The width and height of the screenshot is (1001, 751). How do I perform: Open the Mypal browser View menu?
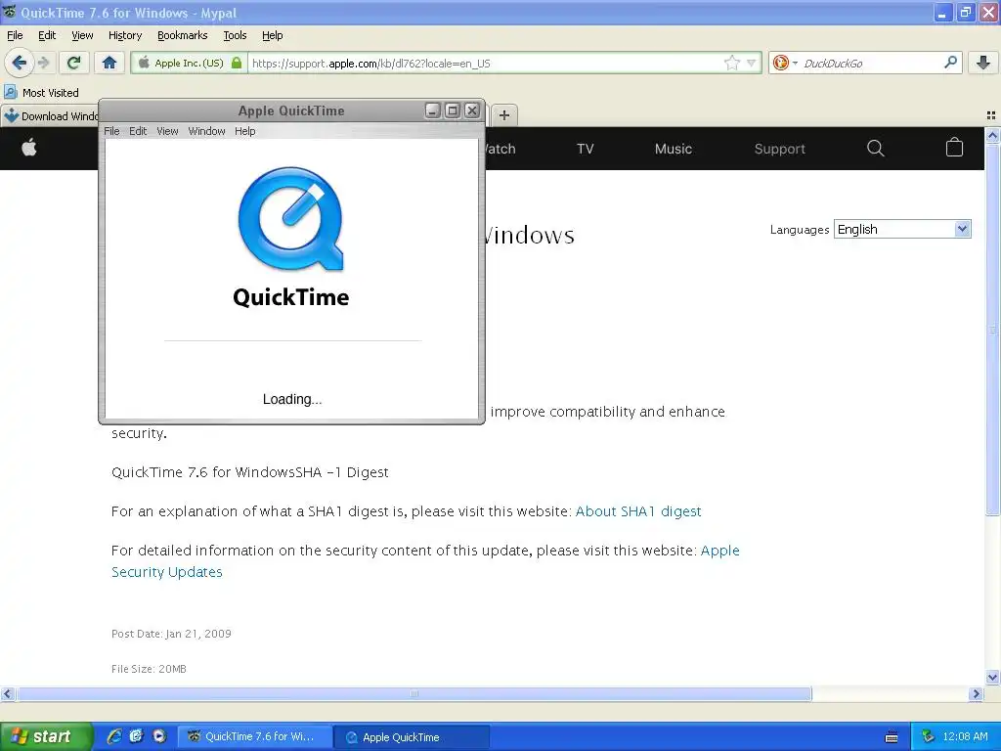coord(82,35)
